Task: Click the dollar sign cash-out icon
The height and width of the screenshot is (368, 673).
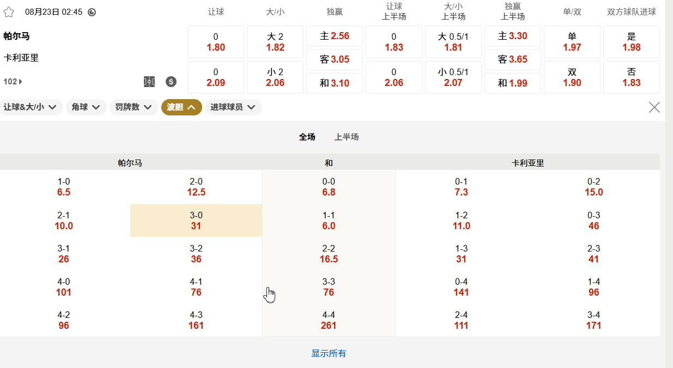Action: (x=171, y=82)
